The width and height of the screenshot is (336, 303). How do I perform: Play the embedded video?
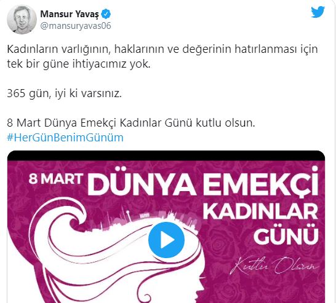click(166, 240)
